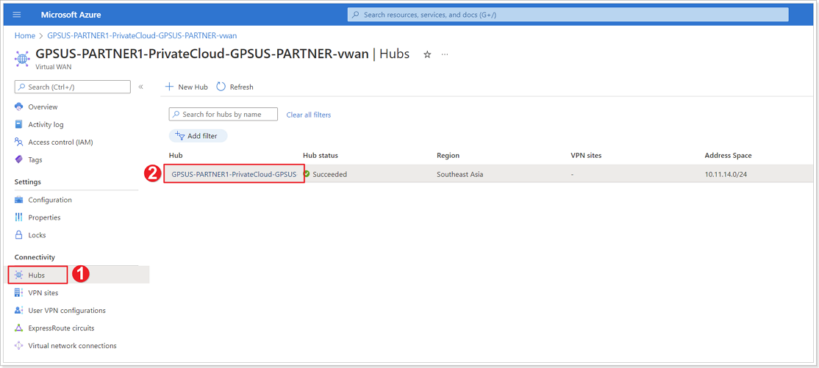Click the Succeeded status cell
Image resolution: width=819 pixels, height=368 pixels.
[329, 174]
